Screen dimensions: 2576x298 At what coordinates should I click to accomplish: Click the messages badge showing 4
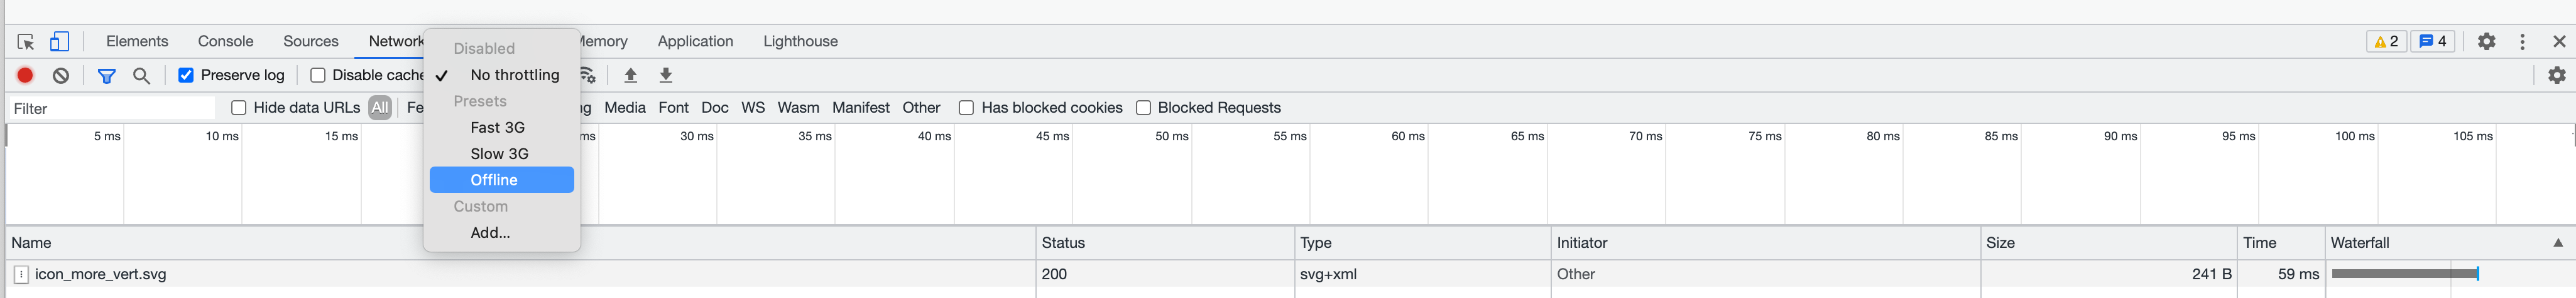2432,42
